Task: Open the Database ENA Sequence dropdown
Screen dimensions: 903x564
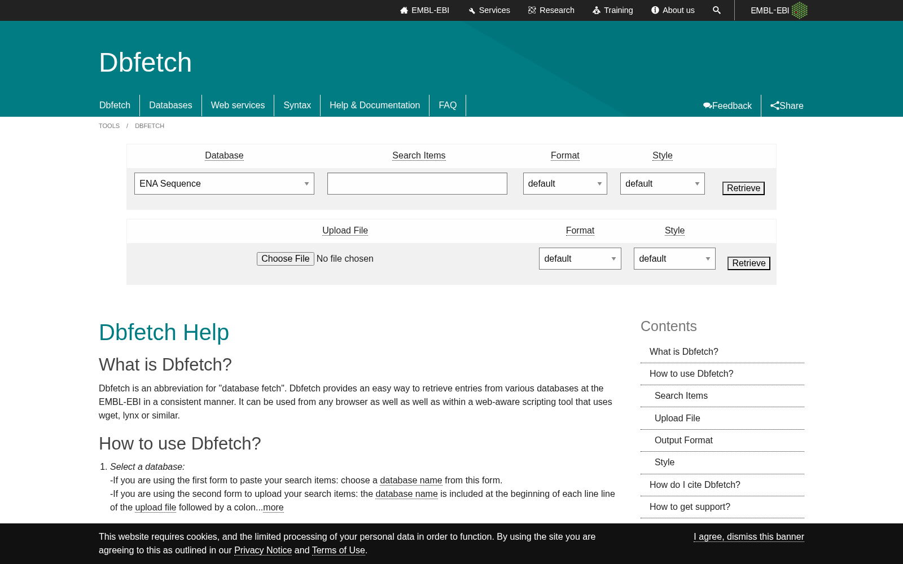Action: (224, 184)
